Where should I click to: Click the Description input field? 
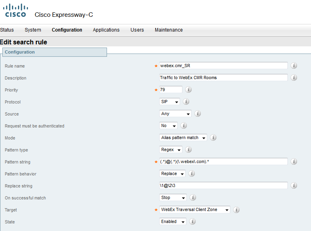tap(223, 78)
